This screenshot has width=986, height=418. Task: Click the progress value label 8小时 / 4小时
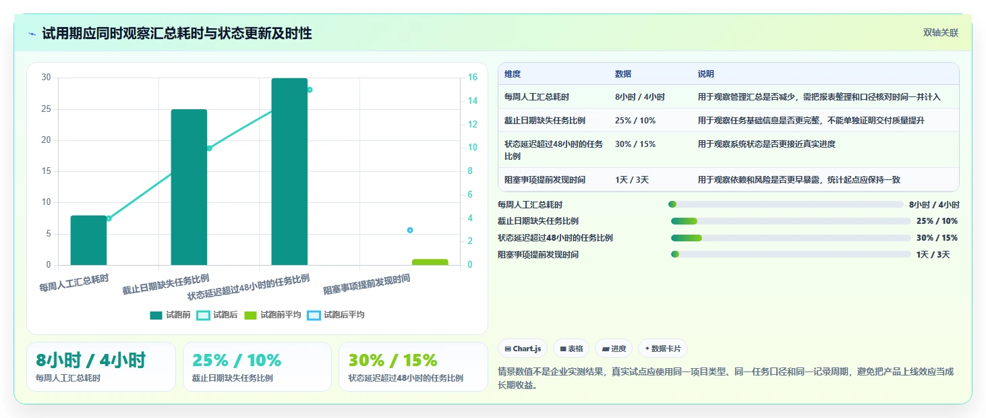pyautogui.click(x=934, y=204)
